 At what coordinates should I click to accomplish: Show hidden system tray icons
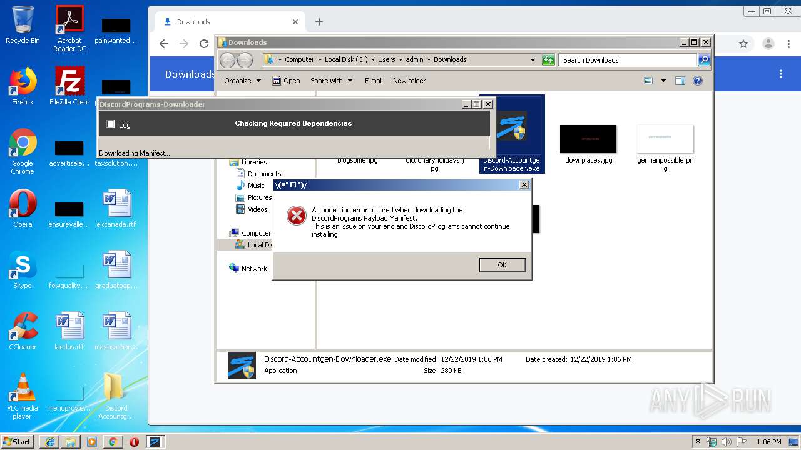[x=698, y=442]
